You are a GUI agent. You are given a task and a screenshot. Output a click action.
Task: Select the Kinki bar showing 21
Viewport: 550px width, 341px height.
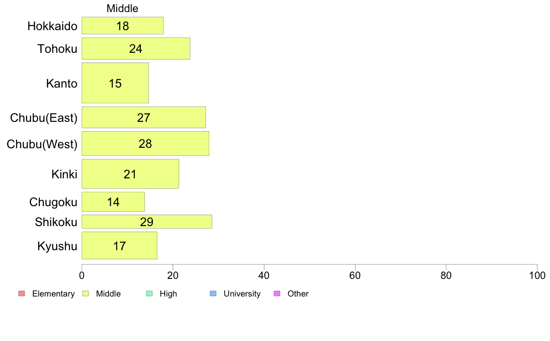click(130, 174)
